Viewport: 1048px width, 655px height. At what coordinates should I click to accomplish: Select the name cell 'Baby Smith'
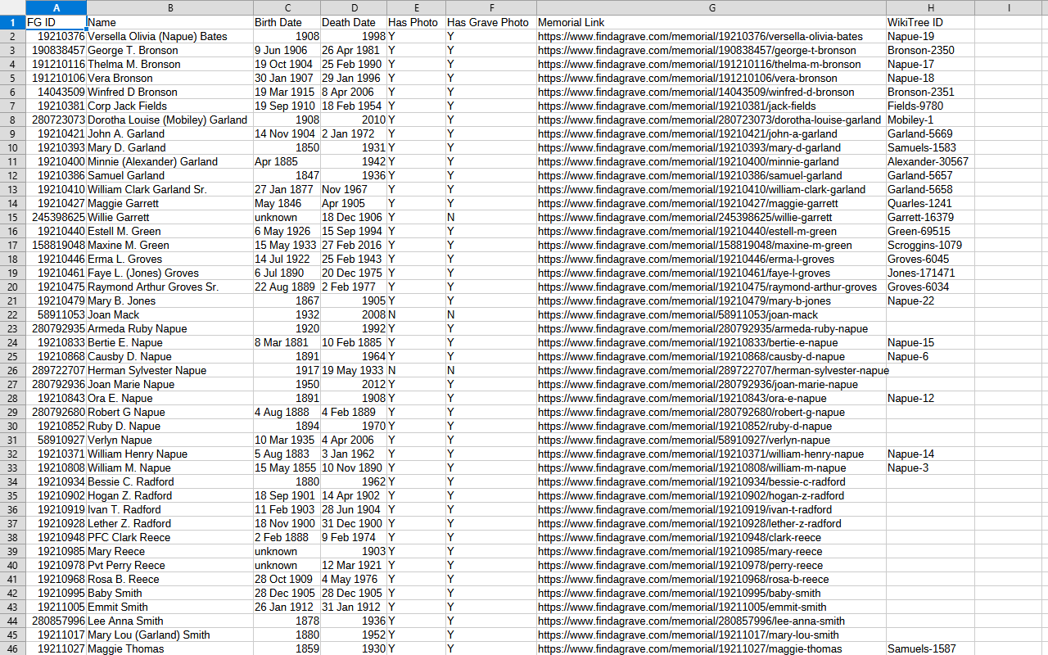(x=169, y=593)
